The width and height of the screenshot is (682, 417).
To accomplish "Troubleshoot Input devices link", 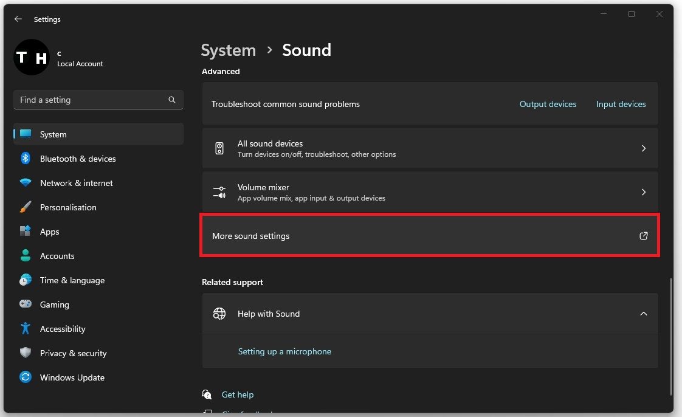I will [x=621, y=104].
